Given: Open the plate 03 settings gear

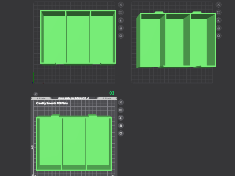Looking at the screenshot, I should (x=121, y=133).
